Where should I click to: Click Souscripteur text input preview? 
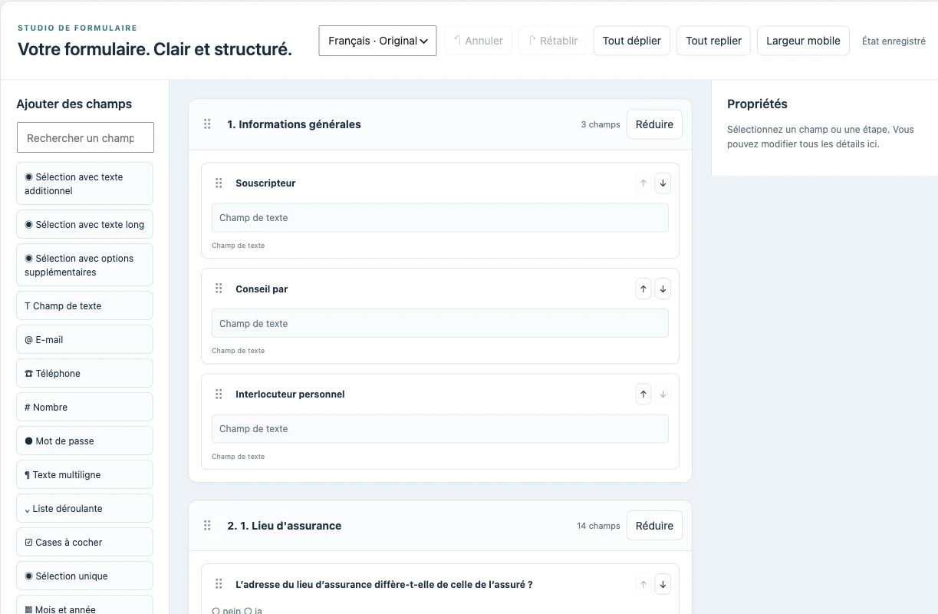coord(440,218)
